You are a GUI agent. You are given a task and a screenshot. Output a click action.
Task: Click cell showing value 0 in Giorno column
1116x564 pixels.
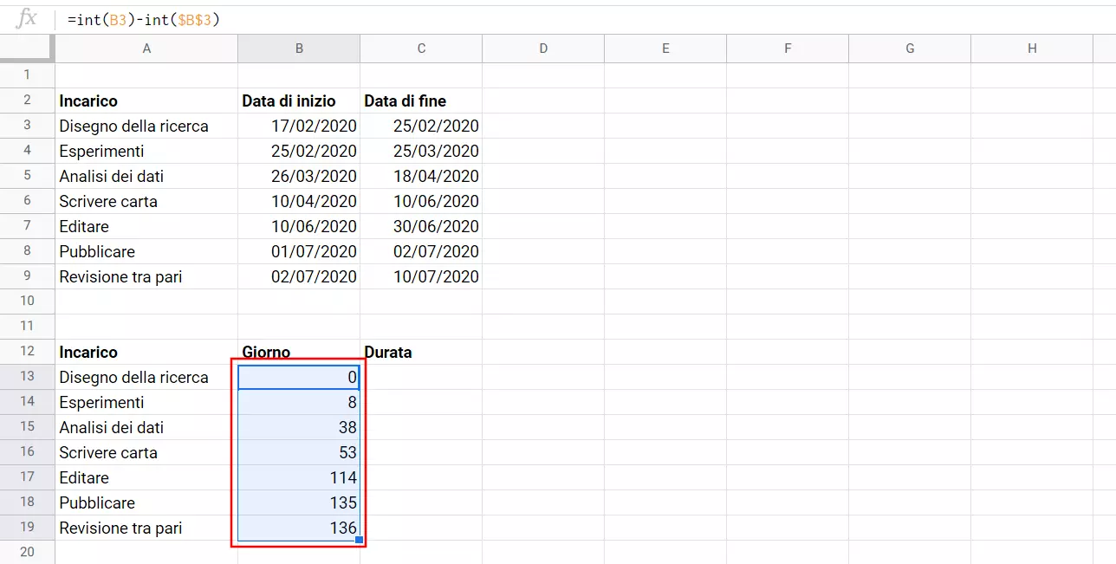(299, 377)
